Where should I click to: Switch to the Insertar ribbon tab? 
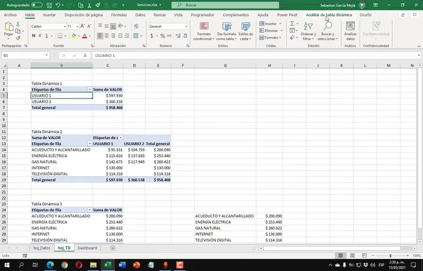coord(49,15)
